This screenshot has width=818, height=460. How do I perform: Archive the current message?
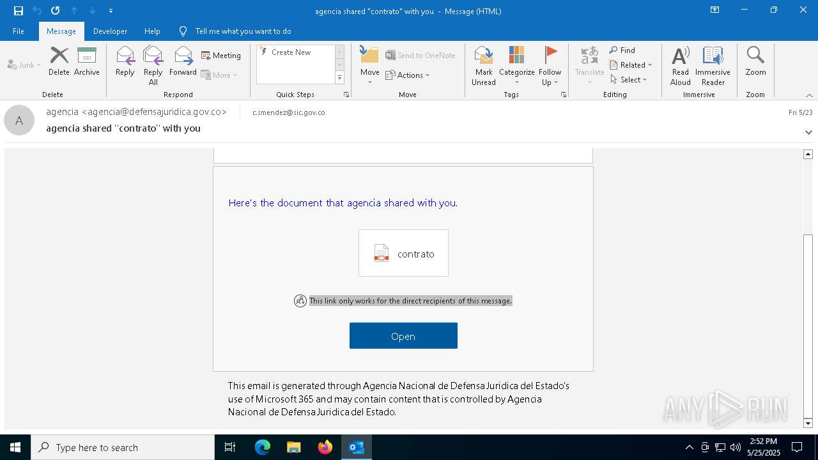click(87, 62)
